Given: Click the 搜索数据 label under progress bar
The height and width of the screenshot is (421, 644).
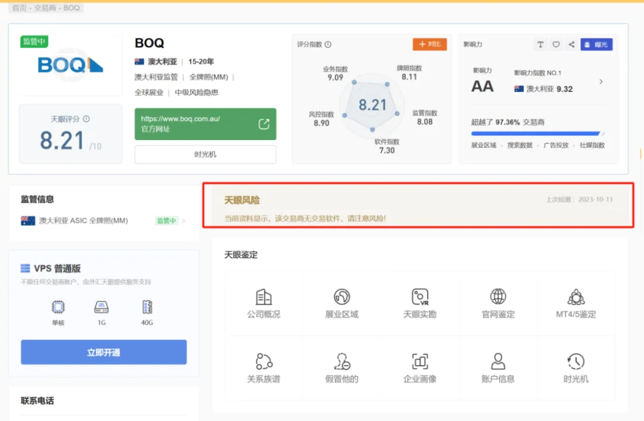Looking at the screenshot, I should click(x=519, y=145).
